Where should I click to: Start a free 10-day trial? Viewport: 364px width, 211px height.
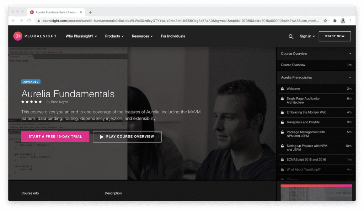tap(55, 136)
